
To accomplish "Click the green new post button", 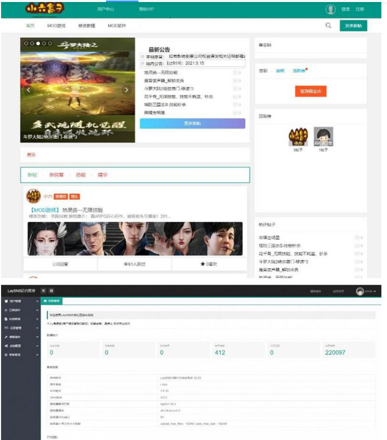I will 353,26.
